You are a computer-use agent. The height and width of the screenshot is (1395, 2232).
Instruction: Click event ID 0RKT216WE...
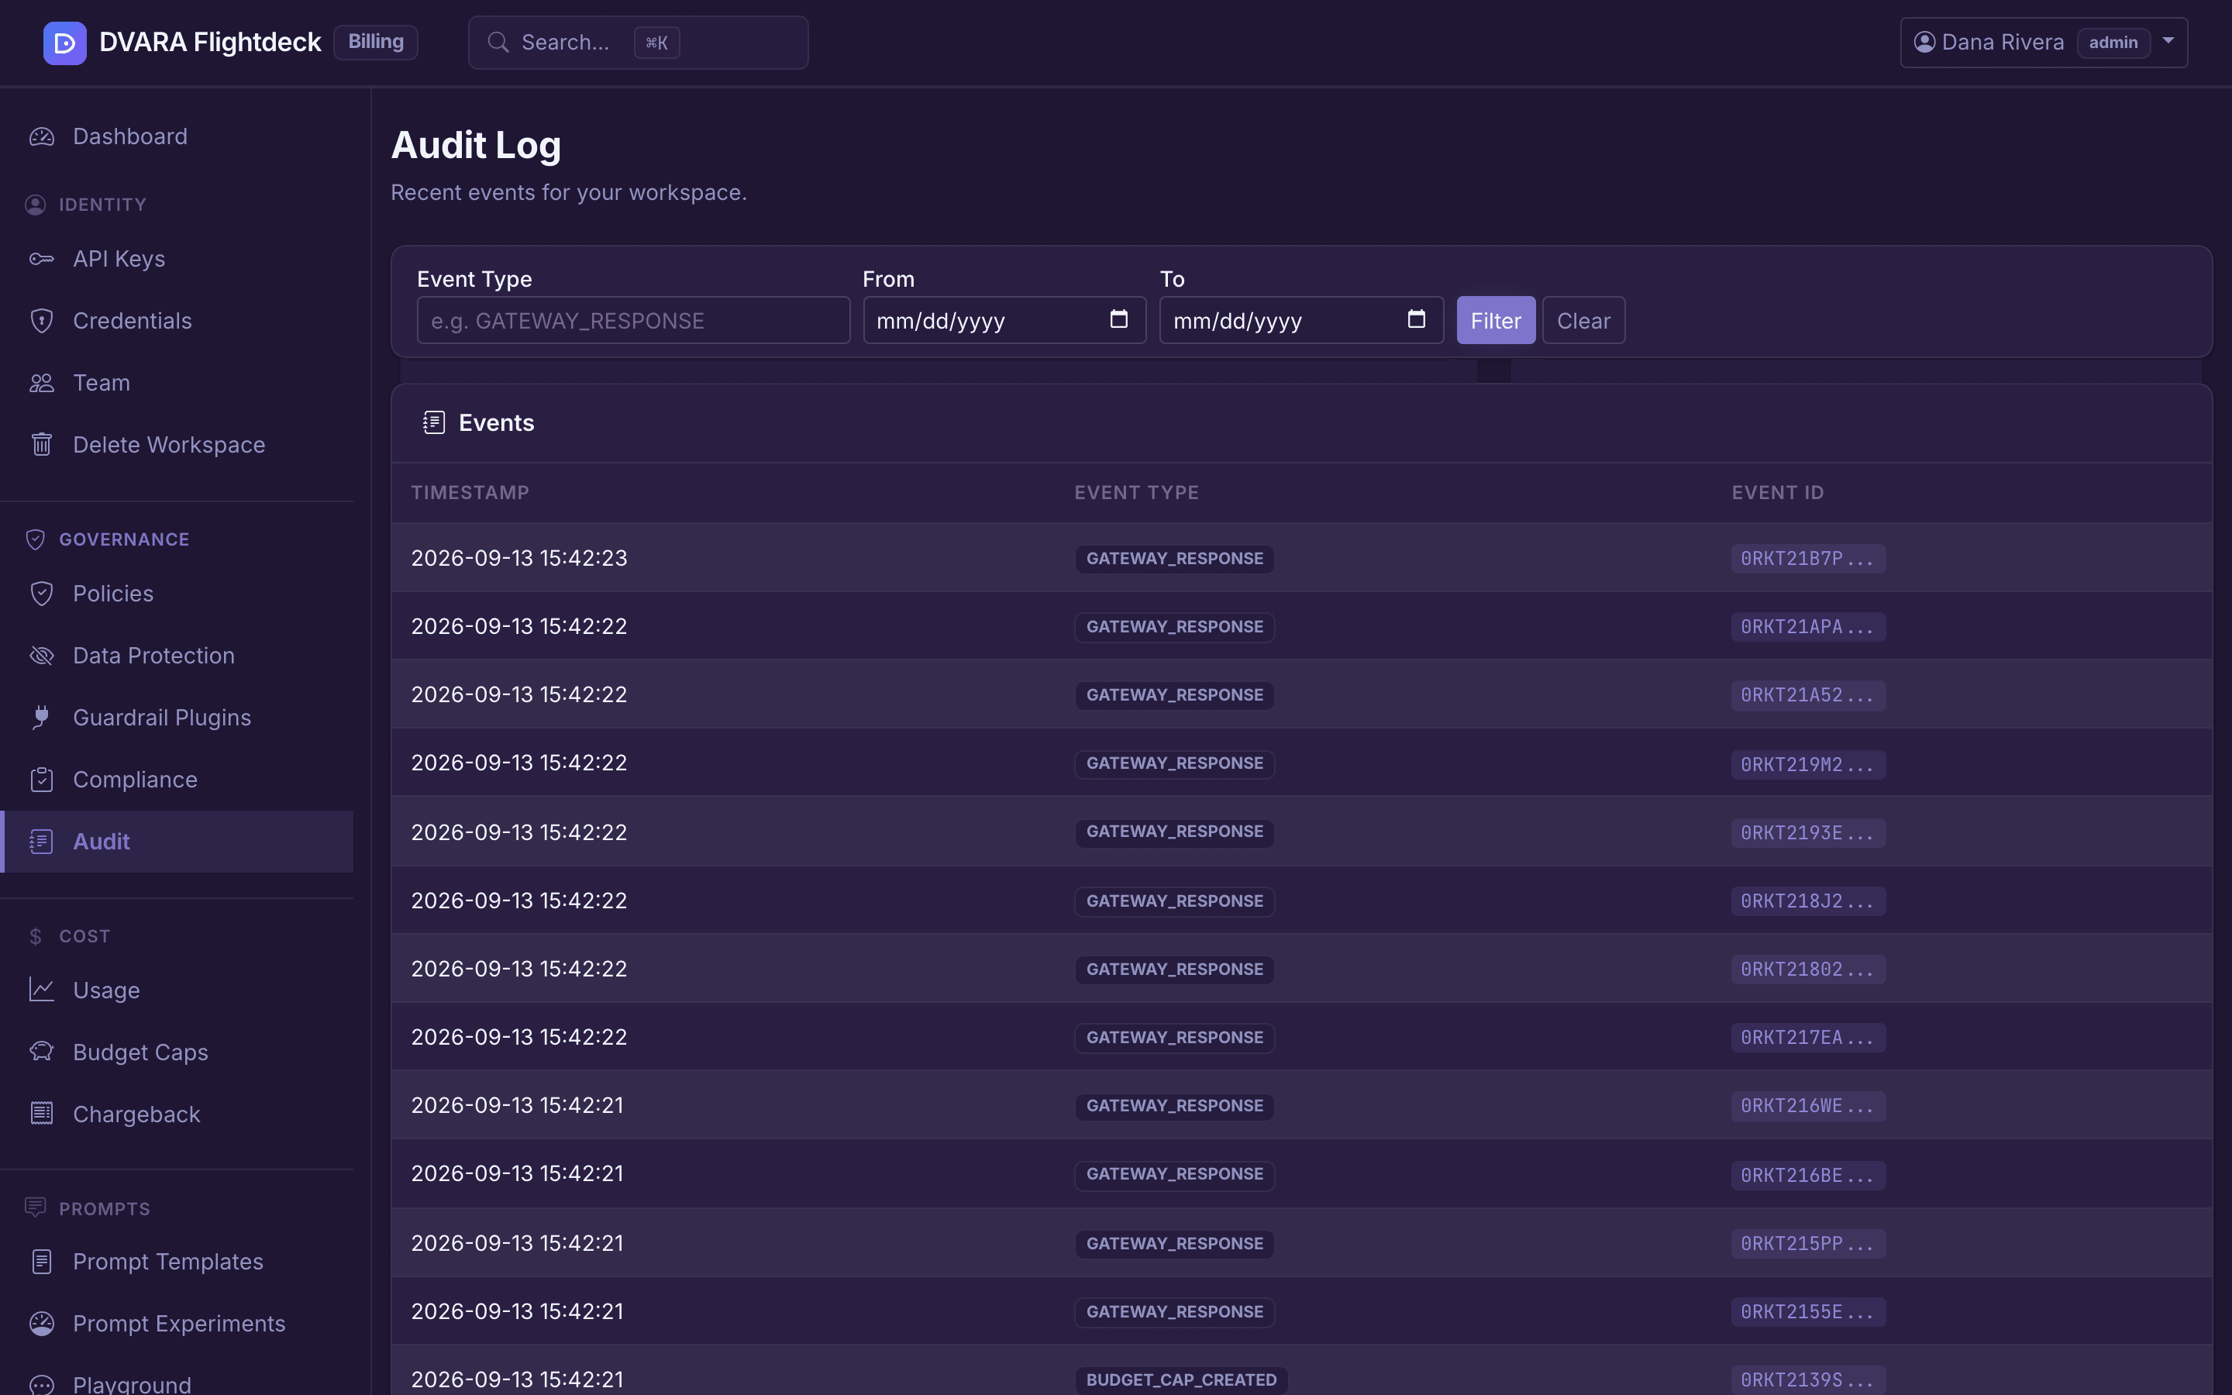(1808, 1105)
